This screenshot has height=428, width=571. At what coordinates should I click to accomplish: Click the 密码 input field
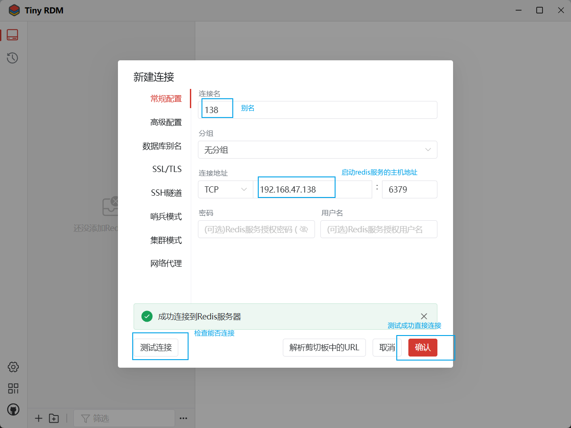pyautogui.click(x=256, y=229)
